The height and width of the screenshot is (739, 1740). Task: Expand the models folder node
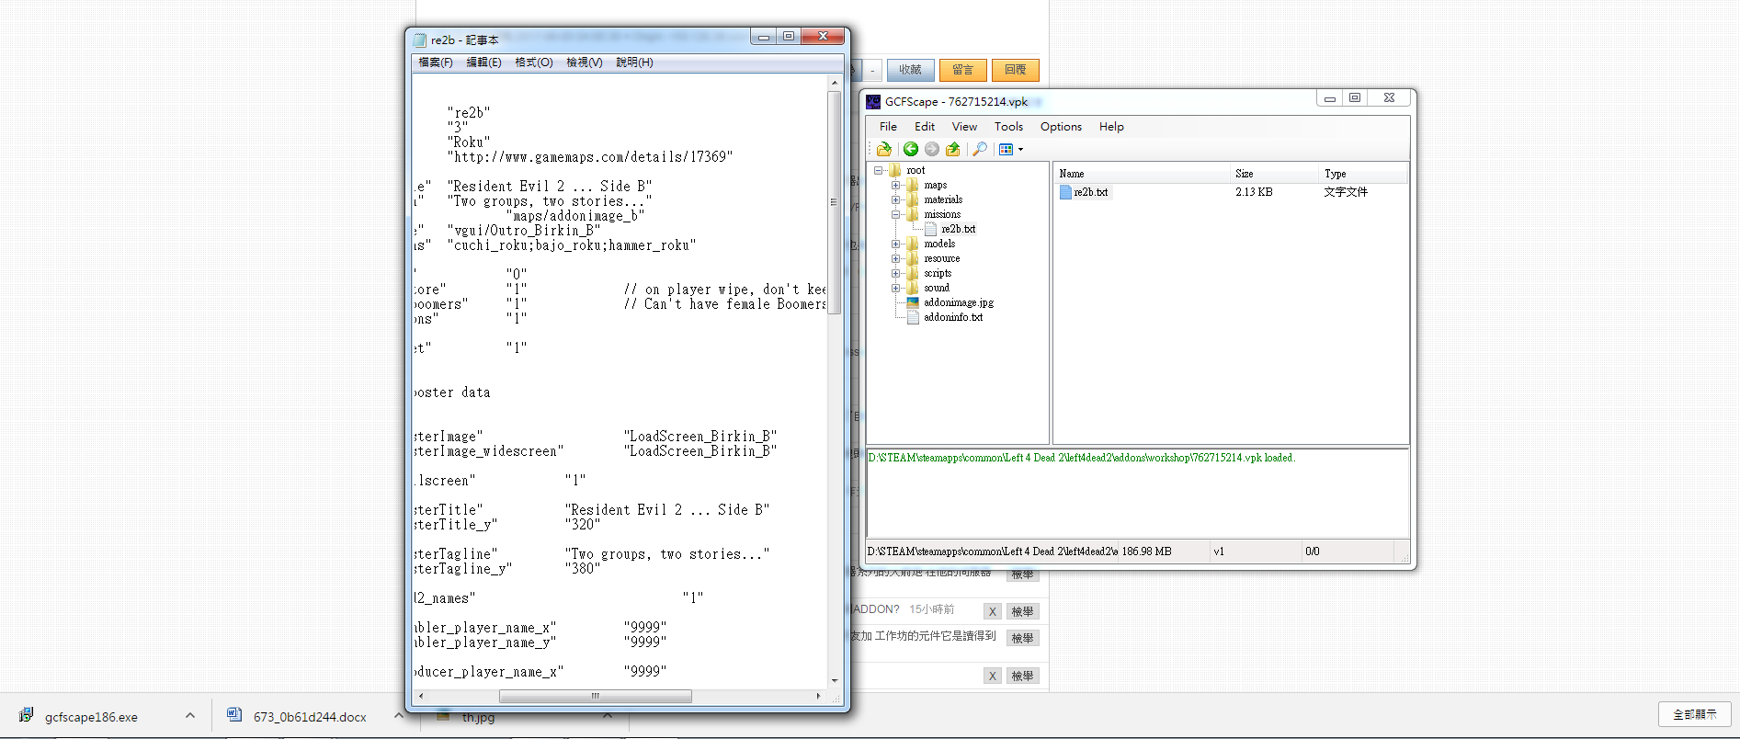tap(895, 244)
